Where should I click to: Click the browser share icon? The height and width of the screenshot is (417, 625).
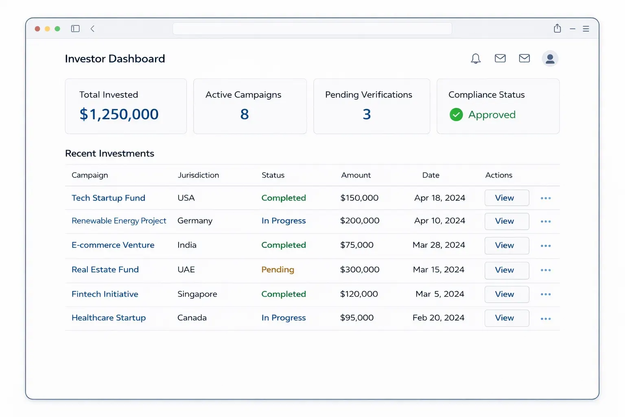coord(557,29)
